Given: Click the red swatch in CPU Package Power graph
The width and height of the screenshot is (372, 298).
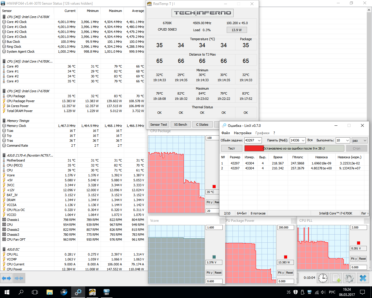Looking at the screenshot, I should point(286,257).
